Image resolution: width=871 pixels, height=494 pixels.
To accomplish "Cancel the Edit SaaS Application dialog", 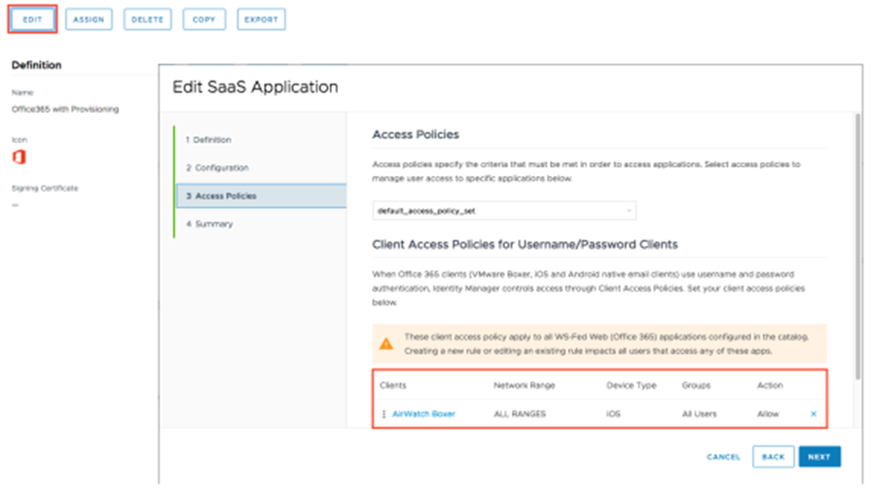I will [723, 456].
